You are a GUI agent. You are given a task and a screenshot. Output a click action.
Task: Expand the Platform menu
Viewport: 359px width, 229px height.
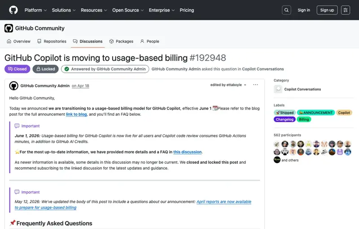(x=35, y=10)
